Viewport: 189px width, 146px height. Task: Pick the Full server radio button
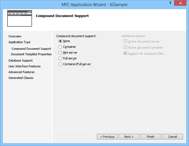(60, 59)
